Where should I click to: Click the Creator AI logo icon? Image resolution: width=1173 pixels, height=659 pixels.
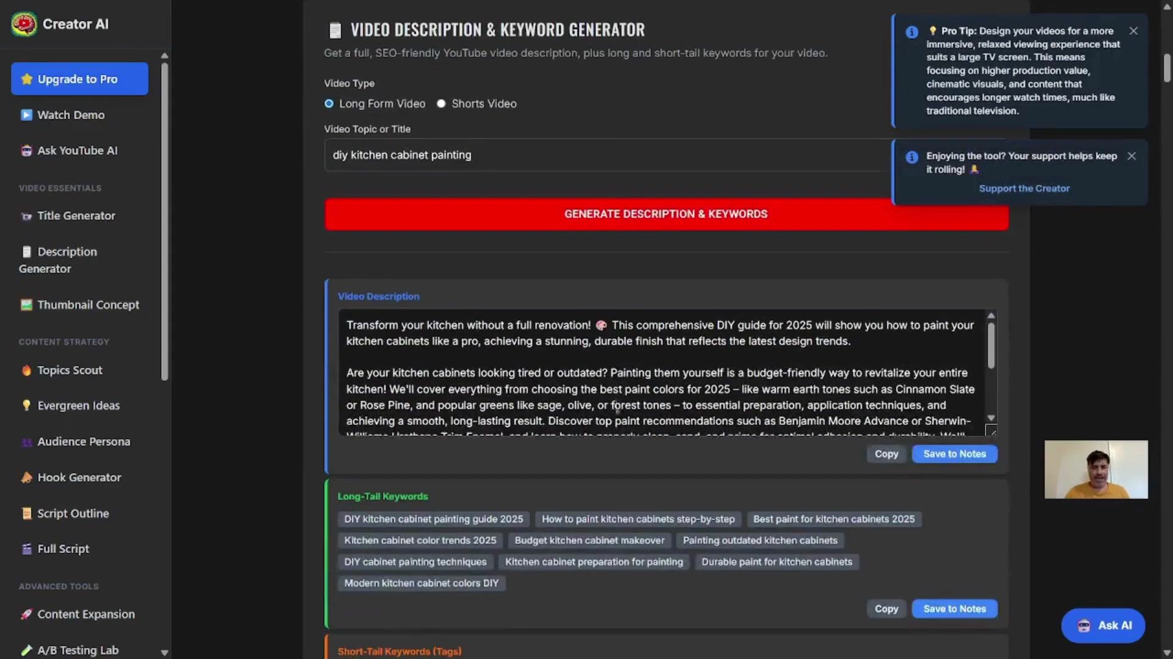click(24, 24)
